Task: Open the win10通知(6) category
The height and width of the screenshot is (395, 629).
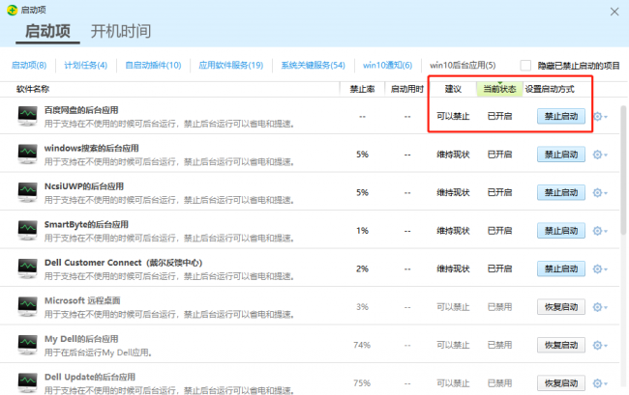Action: [387, 66]
